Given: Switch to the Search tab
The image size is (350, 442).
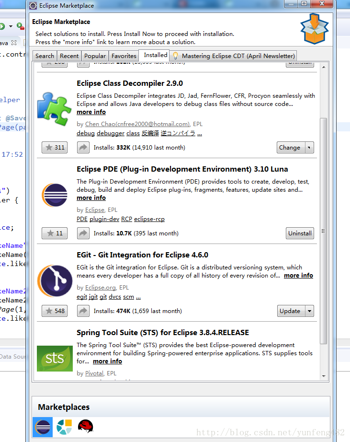Looking at the screenshot, I should (45, 56).
